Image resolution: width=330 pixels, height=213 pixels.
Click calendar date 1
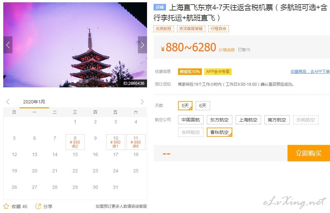(75, 122)
